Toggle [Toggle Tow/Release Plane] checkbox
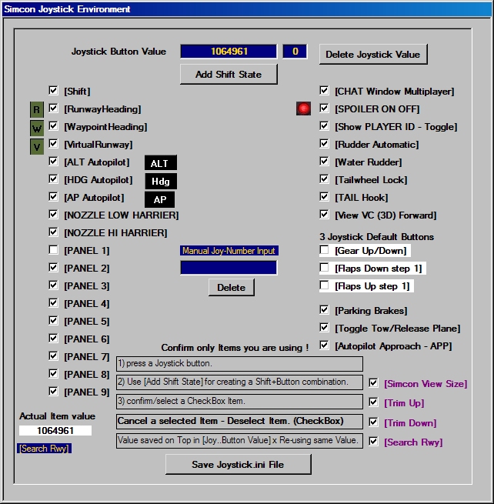This screenshot has width=494, height=504. [324, 328]
